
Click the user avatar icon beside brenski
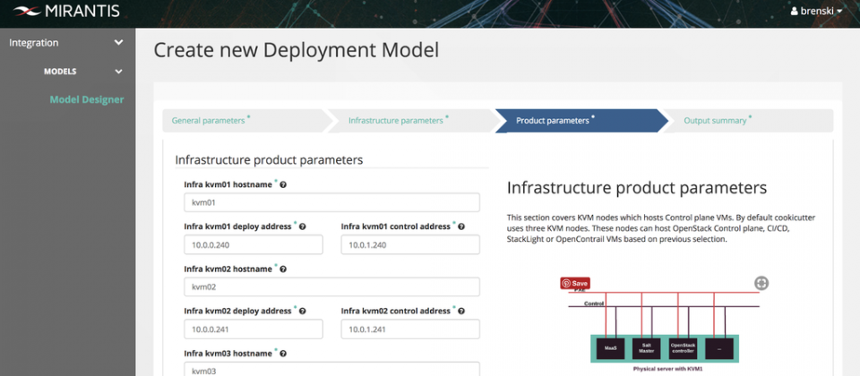pyautogui.click(x=795, y=11)
